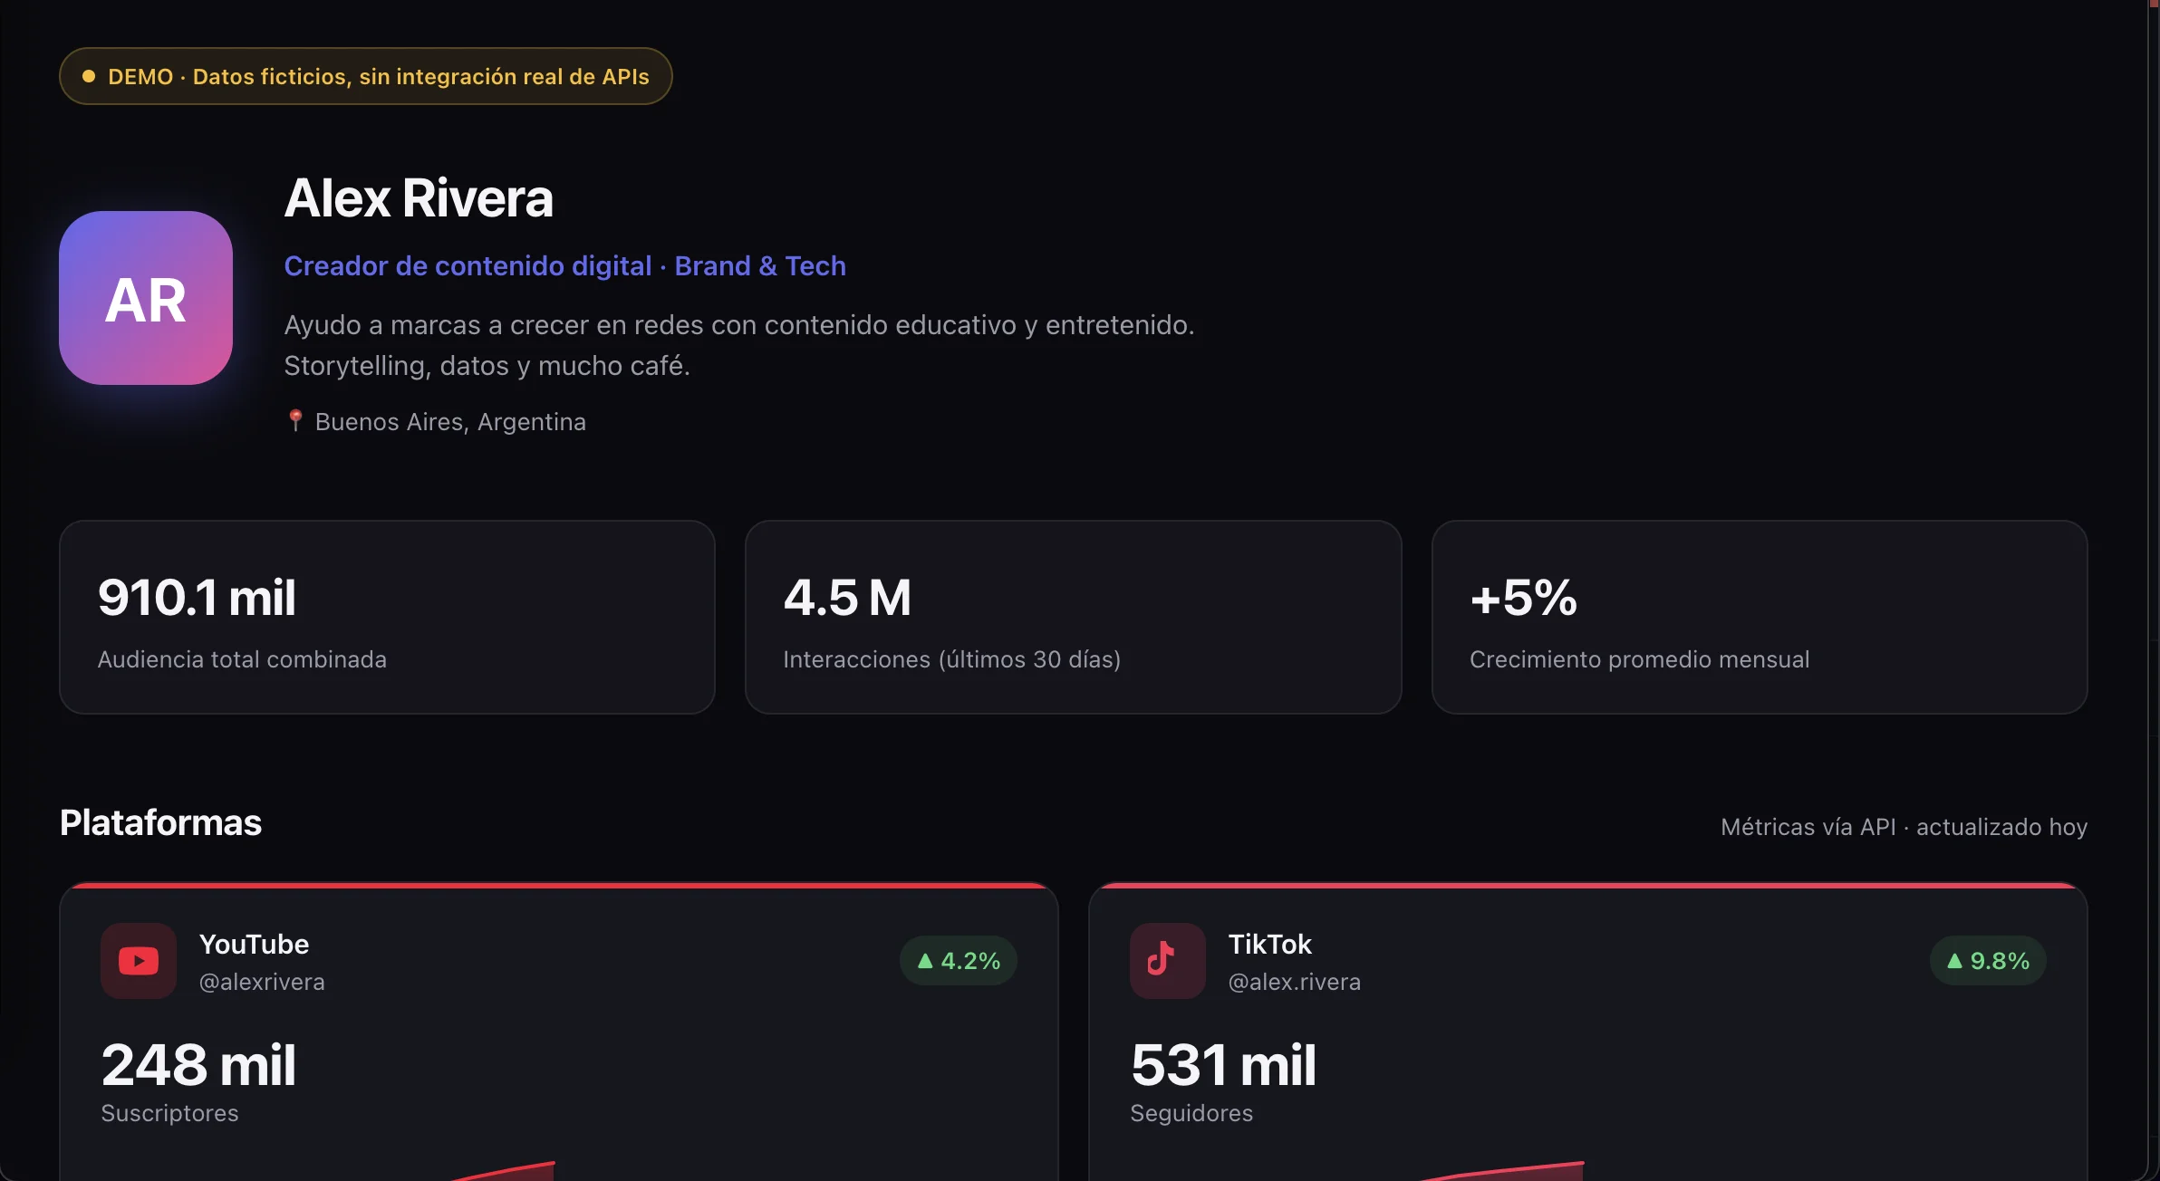Click 'Buenos Aires, Argentina' location text
This screenshot has height=1181, width=2160.
[x=450, y=422]
